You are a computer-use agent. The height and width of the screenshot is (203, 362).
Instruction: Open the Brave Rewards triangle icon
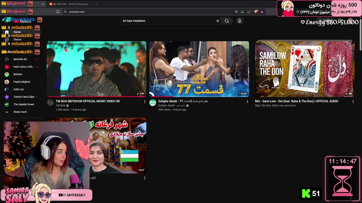262,12
